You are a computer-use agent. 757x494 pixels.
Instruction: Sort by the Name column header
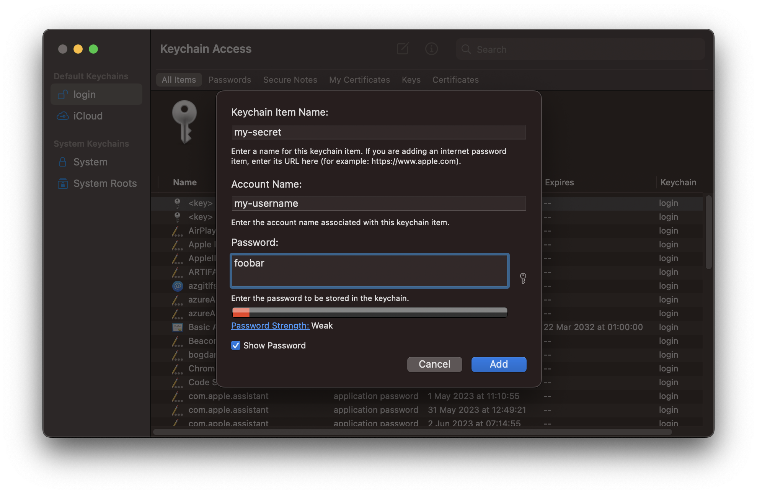185,182
